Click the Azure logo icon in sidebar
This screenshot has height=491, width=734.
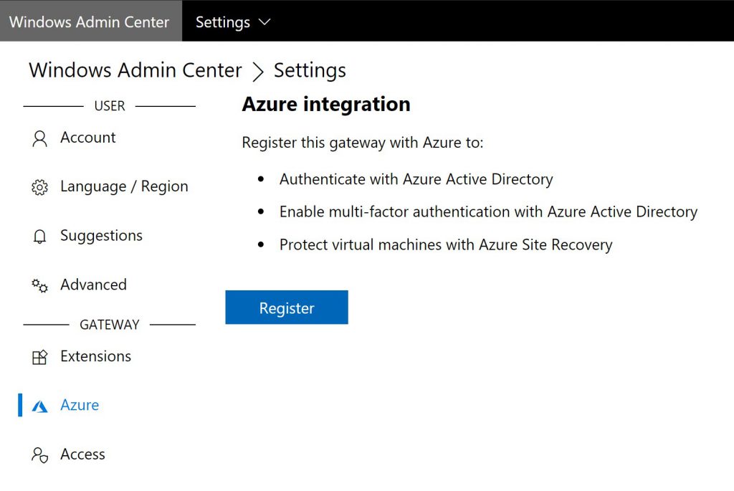coord(40,406)
